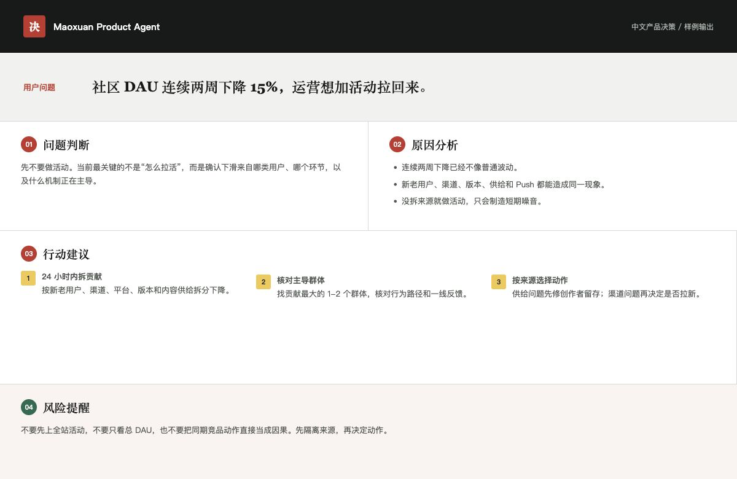
Task: Click the 风险提醒 section heading
Action: (66, 408)
